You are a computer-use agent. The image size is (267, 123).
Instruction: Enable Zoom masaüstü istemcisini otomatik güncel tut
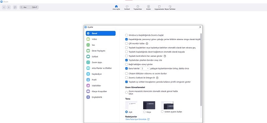pos(126,92)
